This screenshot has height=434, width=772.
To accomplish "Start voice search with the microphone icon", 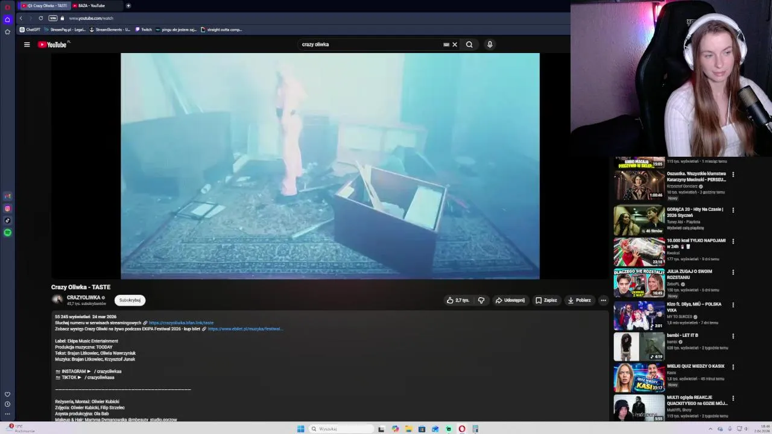I will [x=490, y=45].
